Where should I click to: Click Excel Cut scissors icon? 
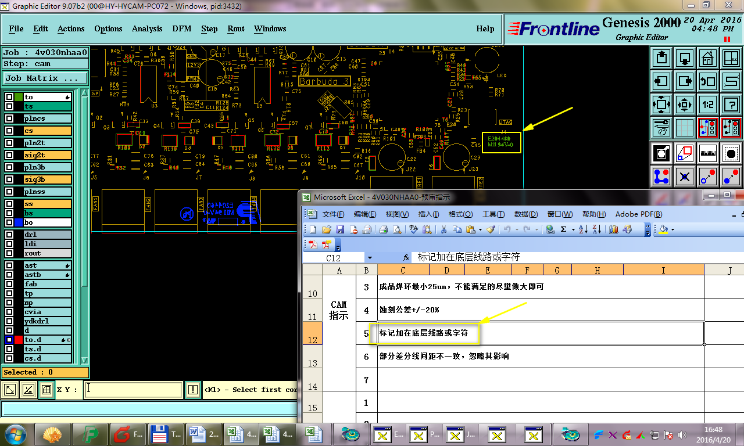coord(443,229)
